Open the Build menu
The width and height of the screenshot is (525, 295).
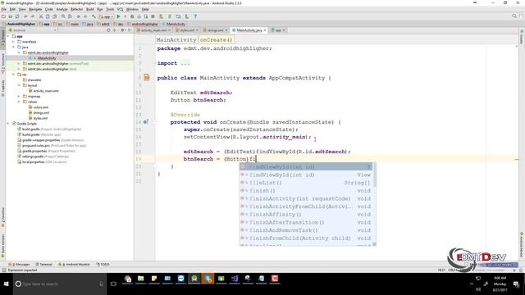click(90, 9)
